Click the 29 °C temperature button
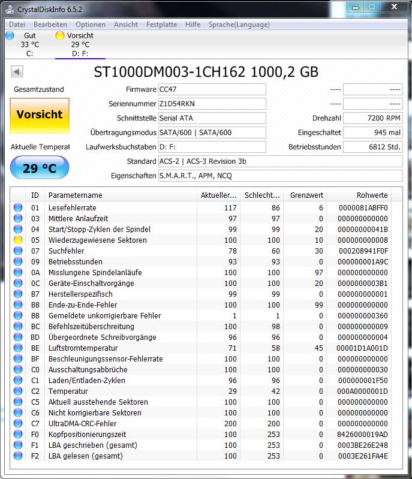 click(x=40, y=168)
